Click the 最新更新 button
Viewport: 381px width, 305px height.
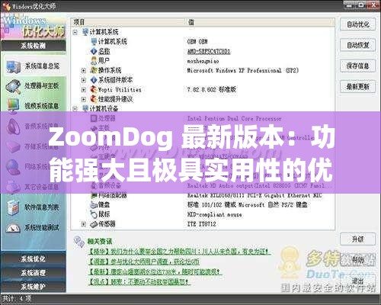[358, 87]
